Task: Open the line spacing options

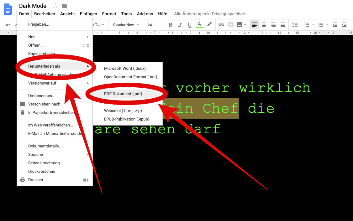Action: tap(295, 25)
